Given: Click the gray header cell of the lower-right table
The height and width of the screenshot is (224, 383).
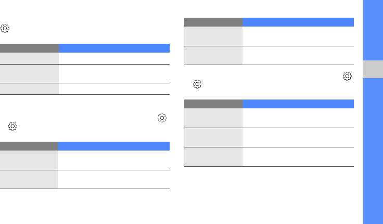Looking at the screenshot, I should click(213, 104).
